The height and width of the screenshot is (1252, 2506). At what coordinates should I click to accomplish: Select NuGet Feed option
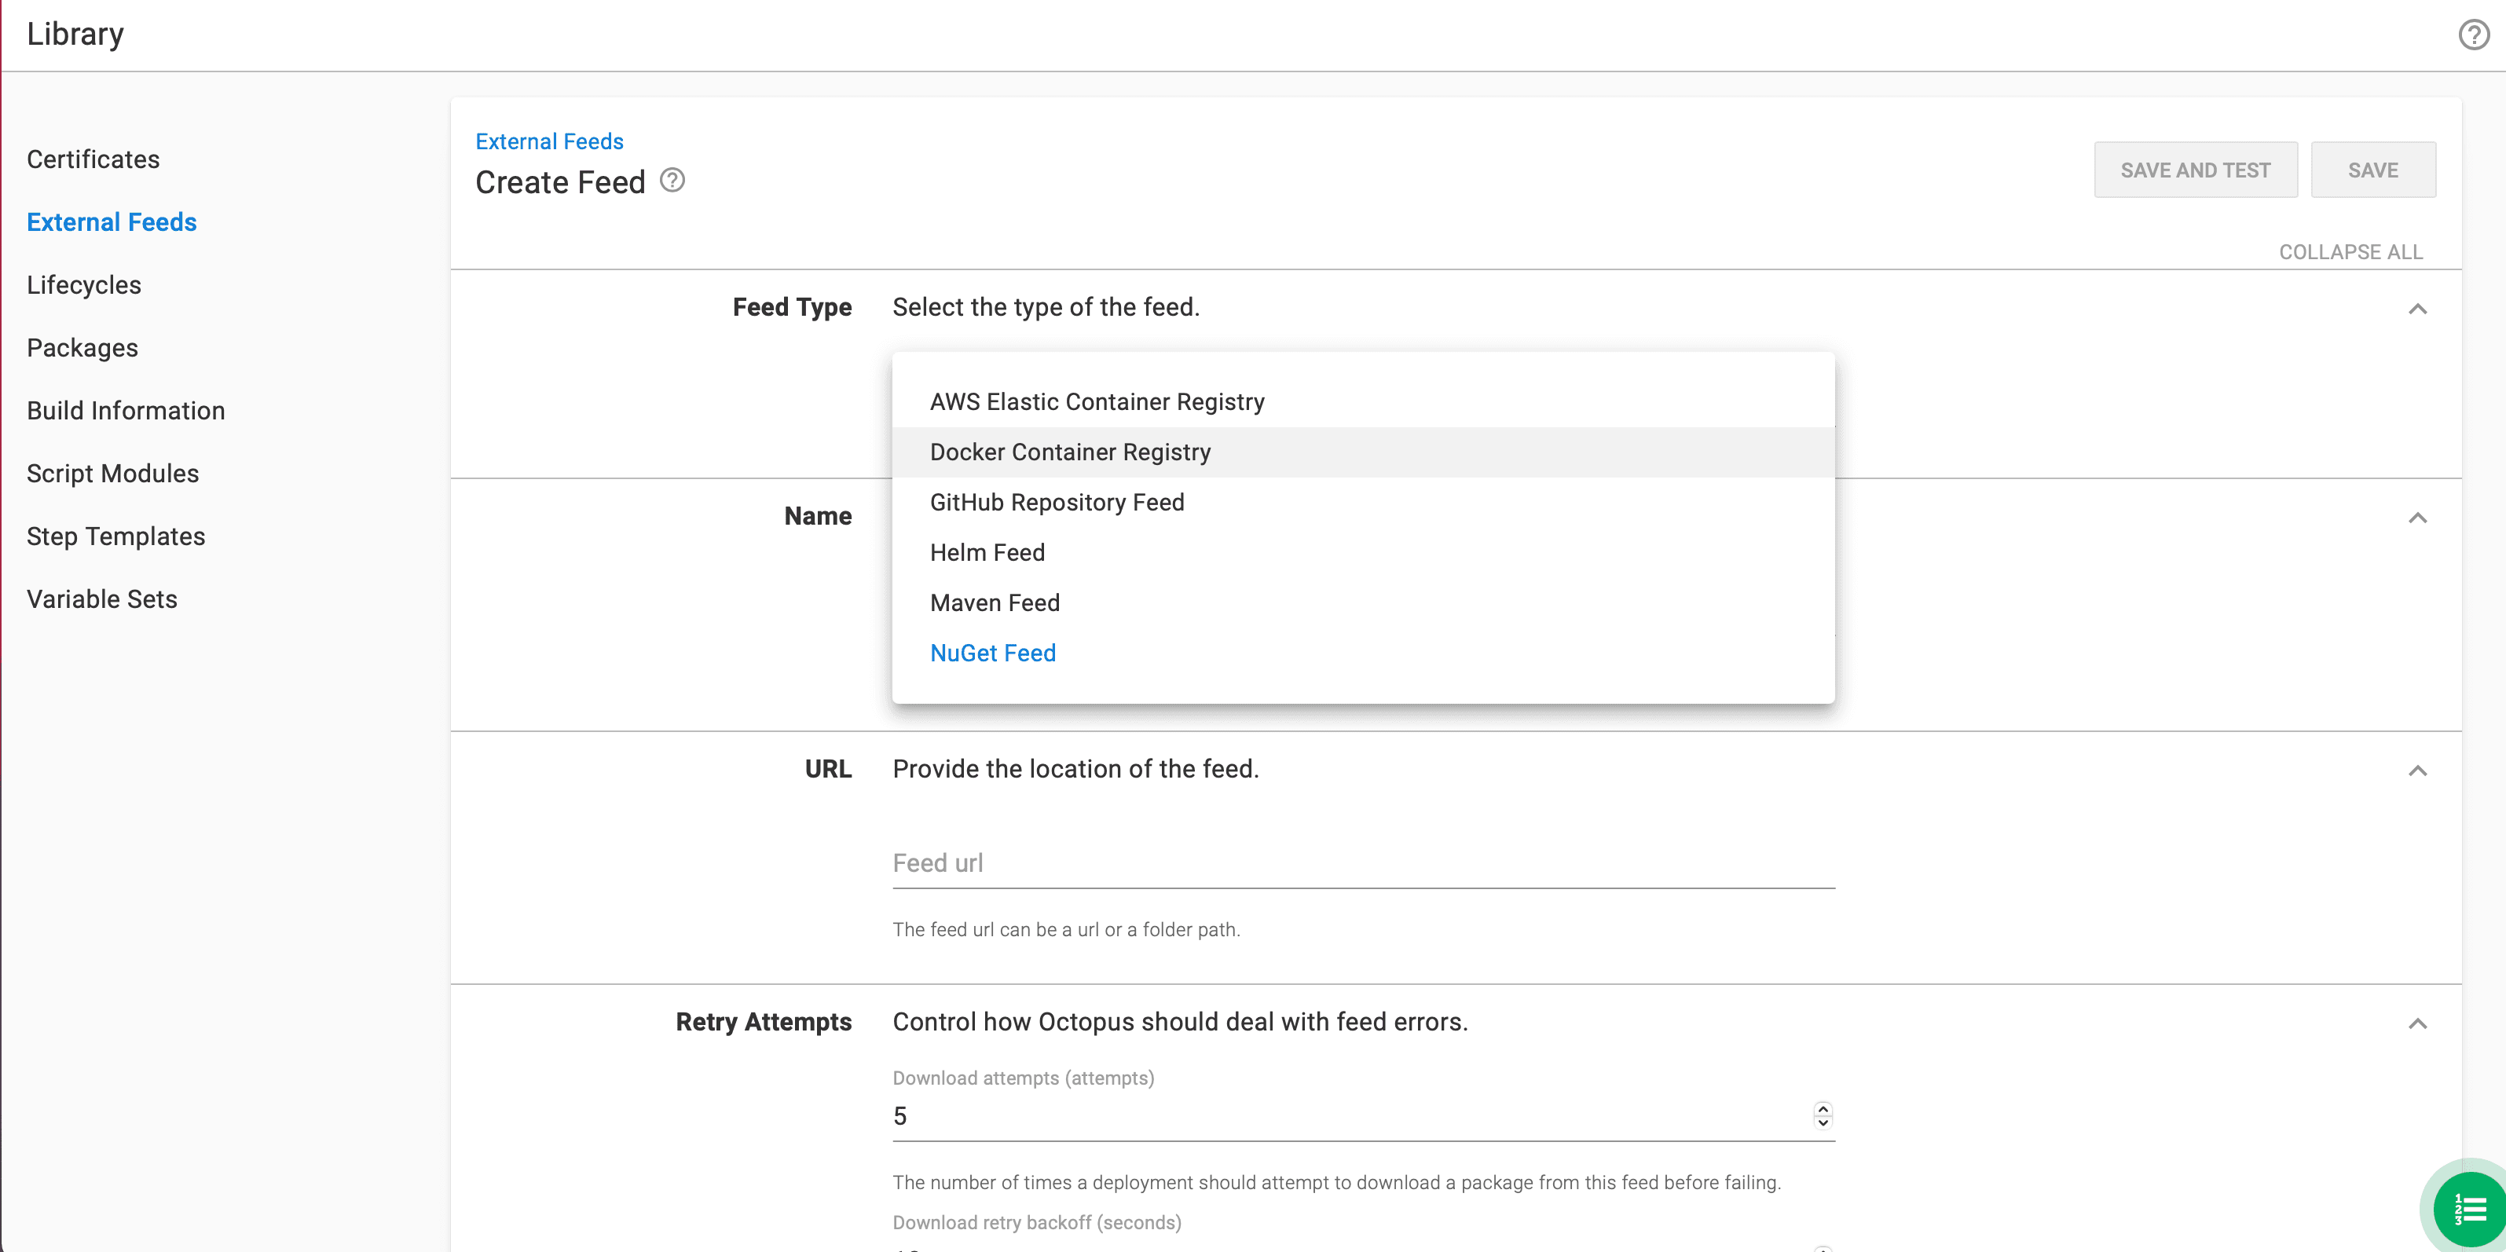[992, 653]
